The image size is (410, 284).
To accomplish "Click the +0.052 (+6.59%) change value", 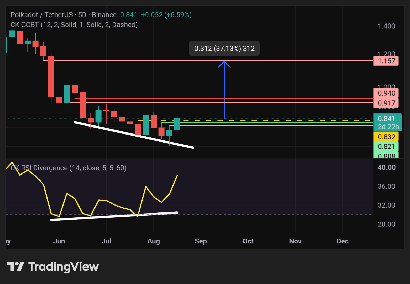I will pyautogui.click(x=166, y=15).
